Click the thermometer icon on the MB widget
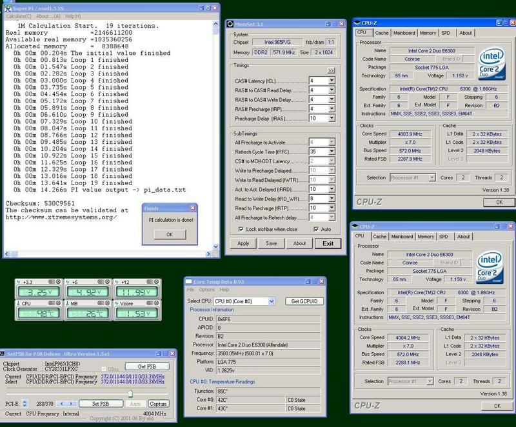This screenshot has width=516, height=427. pyautogui.click(x=68, y=303)
